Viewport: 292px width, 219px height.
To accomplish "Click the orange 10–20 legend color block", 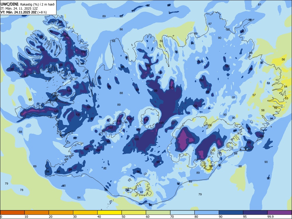I will [37, 213].
